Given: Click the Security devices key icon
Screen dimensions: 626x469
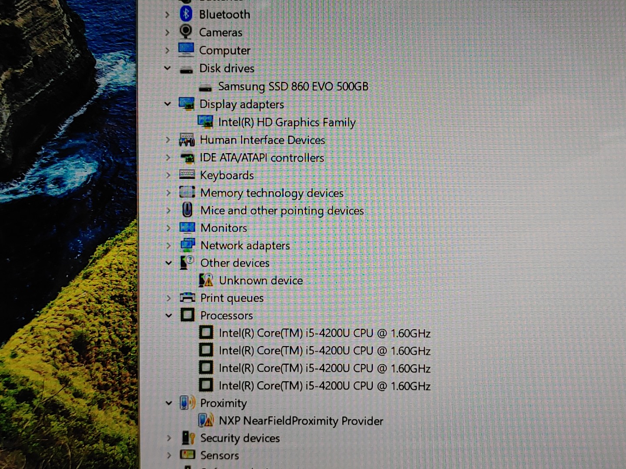Looking at the screenshot, I should pos(188,438).
